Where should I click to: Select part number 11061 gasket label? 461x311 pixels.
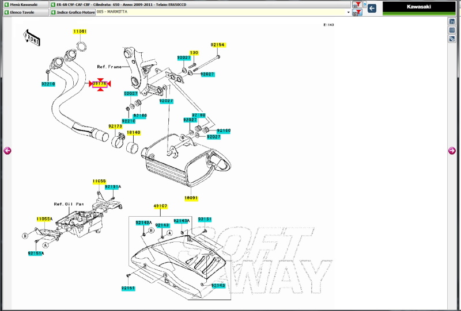(x=80, y=31)
